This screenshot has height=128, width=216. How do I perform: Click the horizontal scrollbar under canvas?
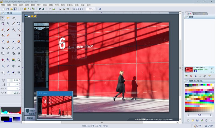point(102,122)
